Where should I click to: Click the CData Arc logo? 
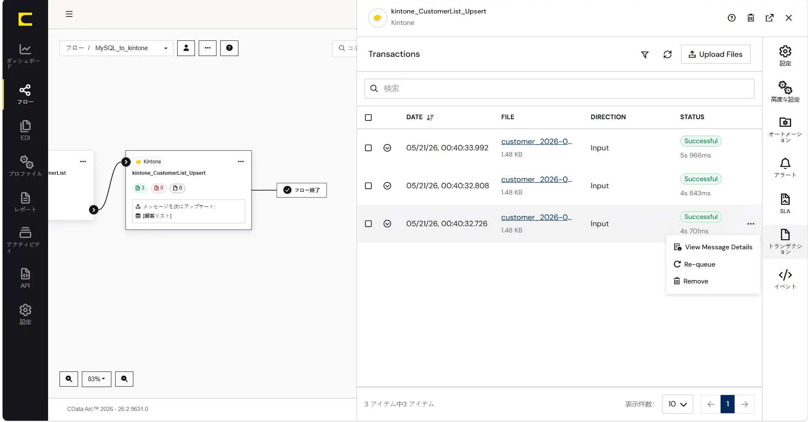[25, 19]
